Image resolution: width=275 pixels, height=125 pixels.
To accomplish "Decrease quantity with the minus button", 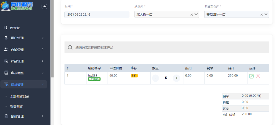I will pos(156,78).
